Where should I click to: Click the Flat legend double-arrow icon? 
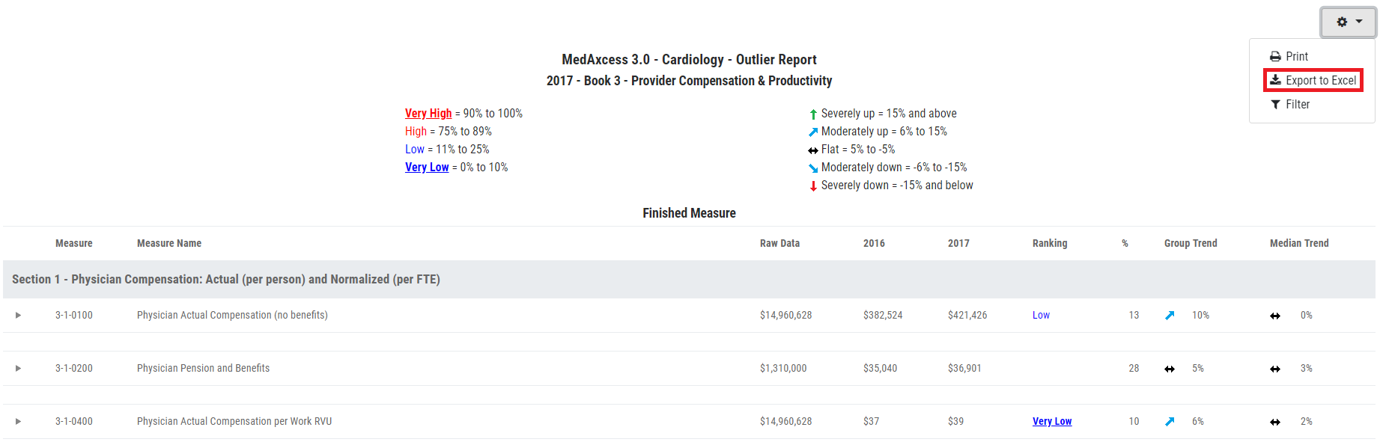813,150
